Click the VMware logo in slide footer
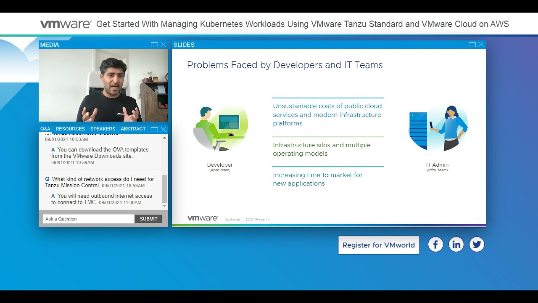This screenshot has height=303, width=538. pos(203,218)
